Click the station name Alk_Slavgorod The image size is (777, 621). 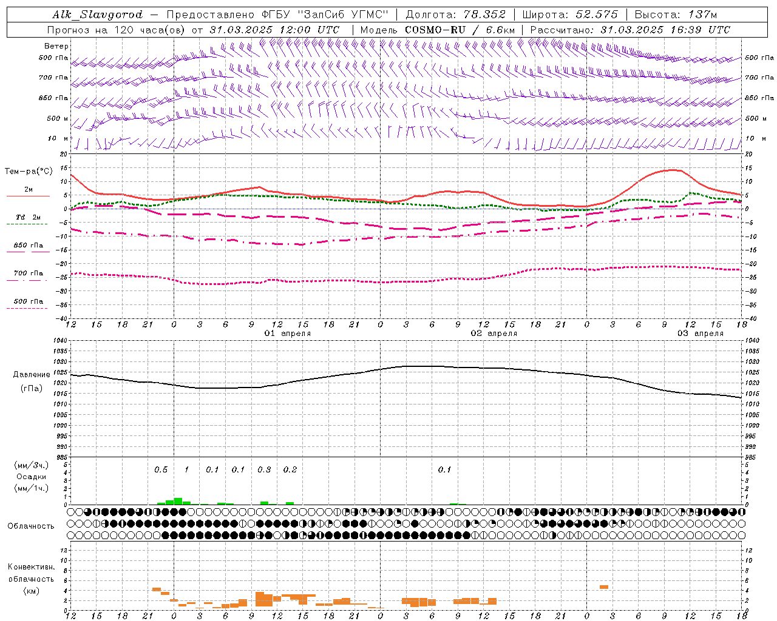pyautogui.click(x=98, y=15)
